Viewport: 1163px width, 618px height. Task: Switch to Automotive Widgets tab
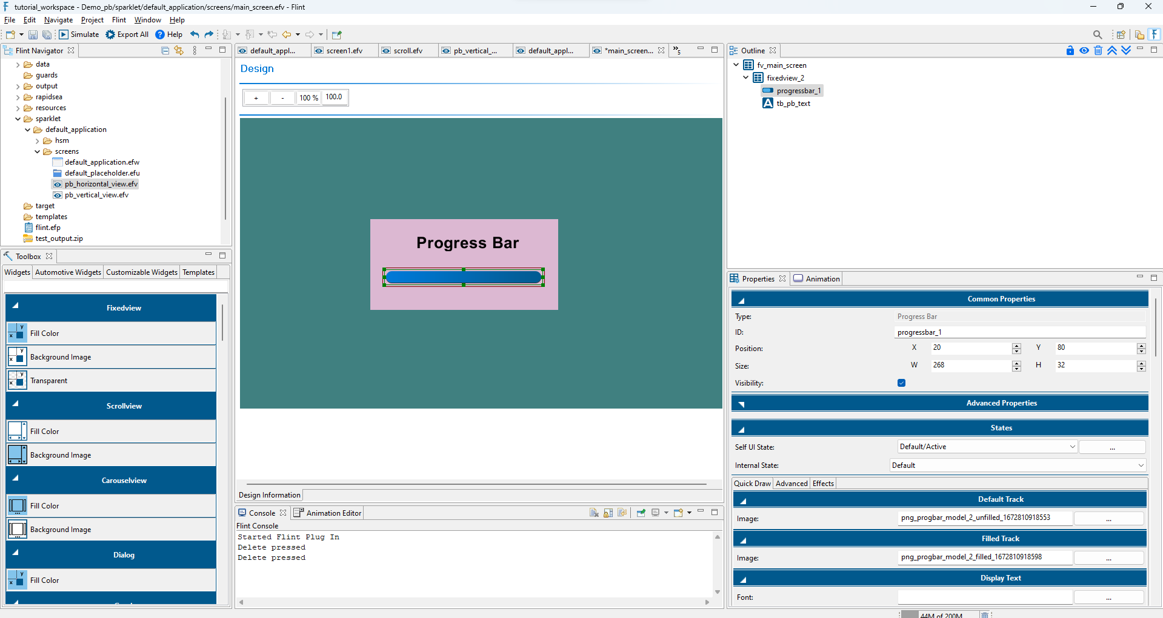click(x=68, y=272)
